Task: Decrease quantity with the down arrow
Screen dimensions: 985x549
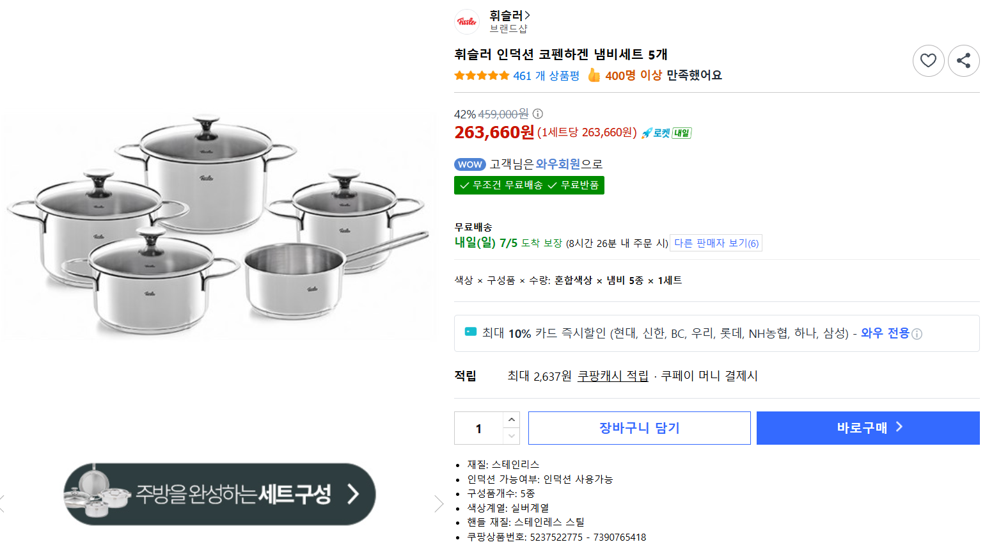Action: [x=511, y=436]
